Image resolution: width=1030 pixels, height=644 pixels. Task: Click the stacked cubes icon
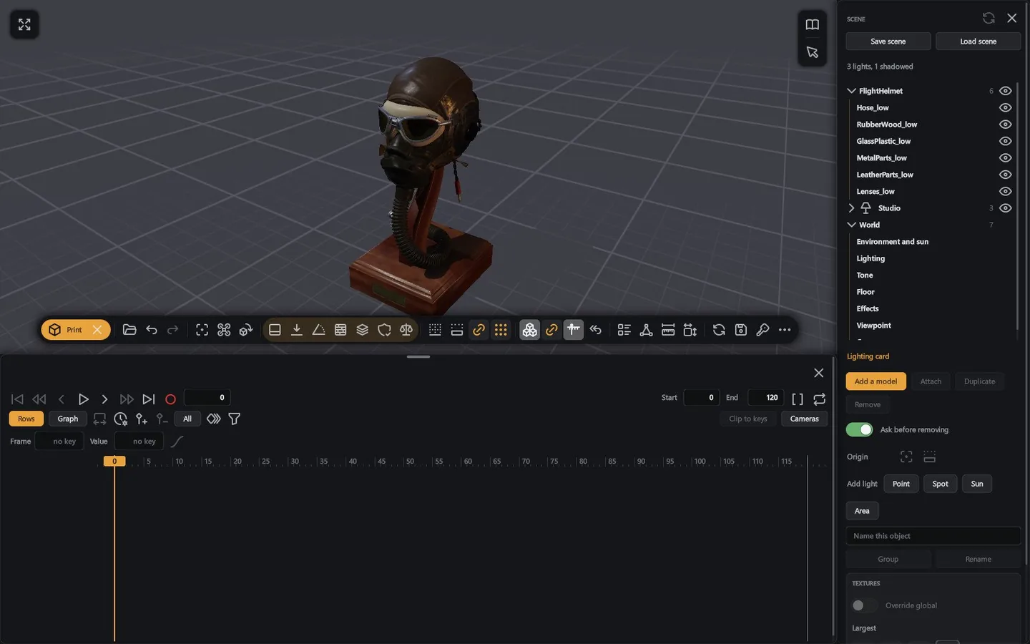click(x=529, y=330)
